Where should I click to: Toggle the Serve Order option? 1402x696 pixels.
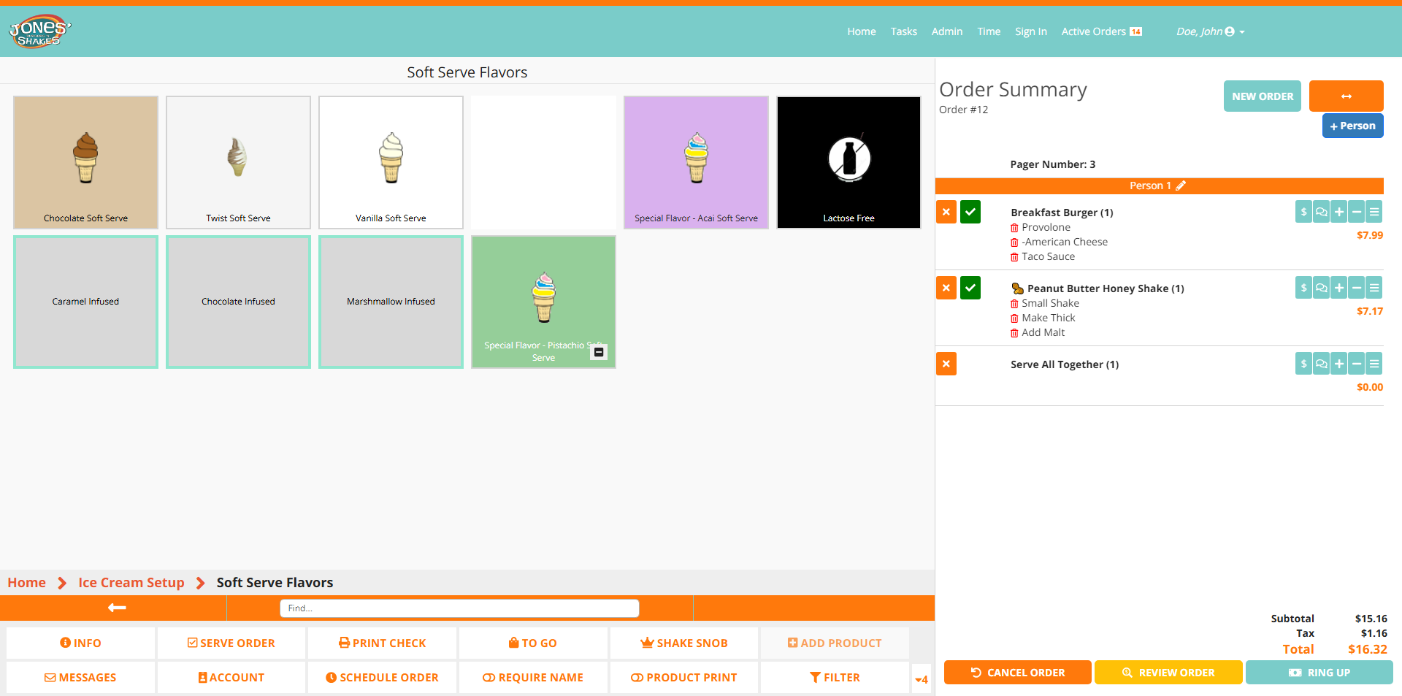coord(231,643)
